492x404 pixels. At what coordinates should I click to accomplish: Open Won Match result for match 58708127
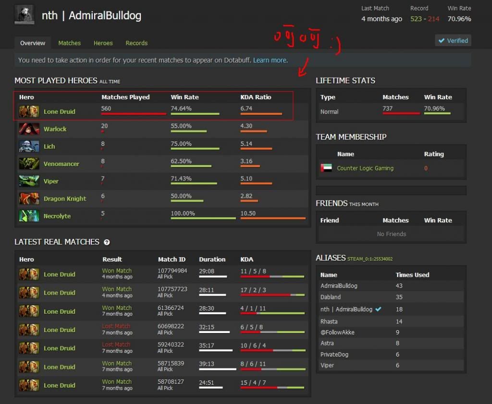(117, 382)
